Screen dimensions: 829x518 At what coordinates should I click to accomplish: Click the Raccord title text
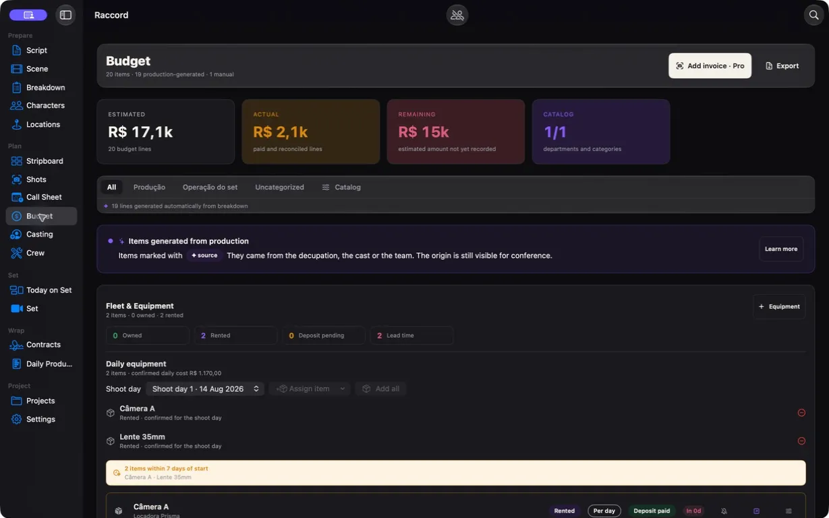click(x=111, y=15)
